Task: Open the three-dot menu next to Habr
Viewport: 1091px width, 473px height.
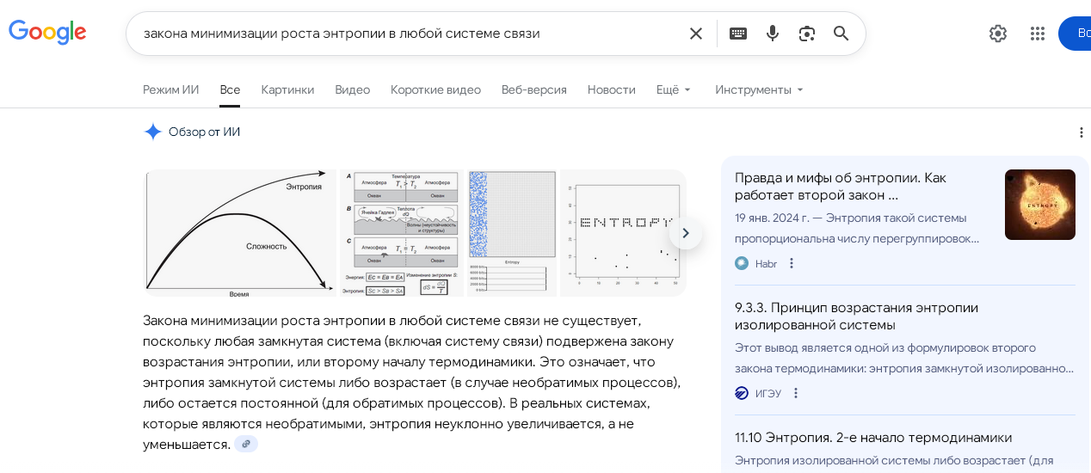Action: [x=792, y=263]
